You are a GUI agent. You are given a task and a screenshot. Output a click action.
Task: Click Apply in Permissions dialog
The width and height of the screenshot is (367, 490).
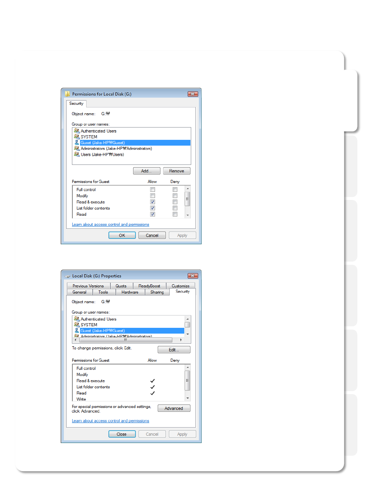coord(182,235)
